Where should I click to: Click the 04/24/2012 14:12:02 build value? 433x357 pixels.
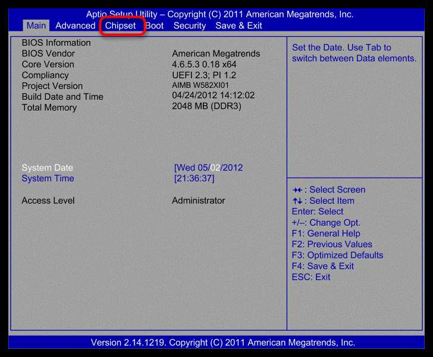(x=213, y=95)
